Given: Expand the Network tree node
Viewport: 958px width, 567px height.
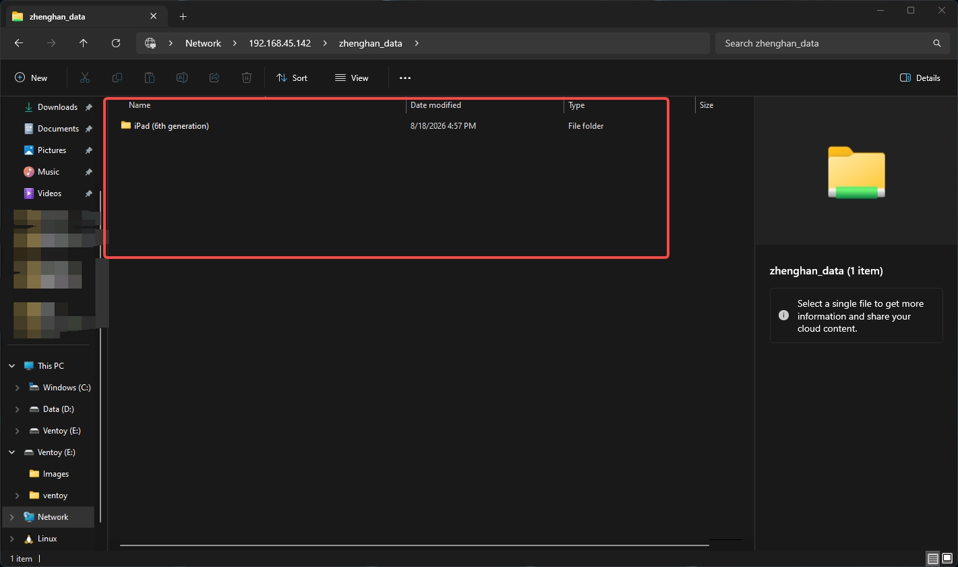Looking at the screenshot, I should [x=12, y=517].
